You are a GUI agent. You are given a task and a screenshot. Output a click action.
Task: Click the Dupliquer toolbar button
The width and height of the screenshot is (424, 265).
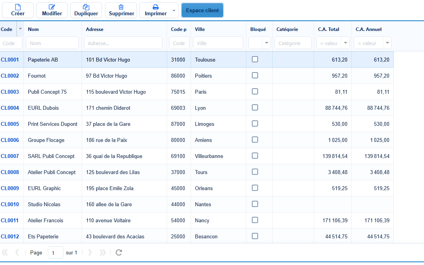tap(86, 10)
